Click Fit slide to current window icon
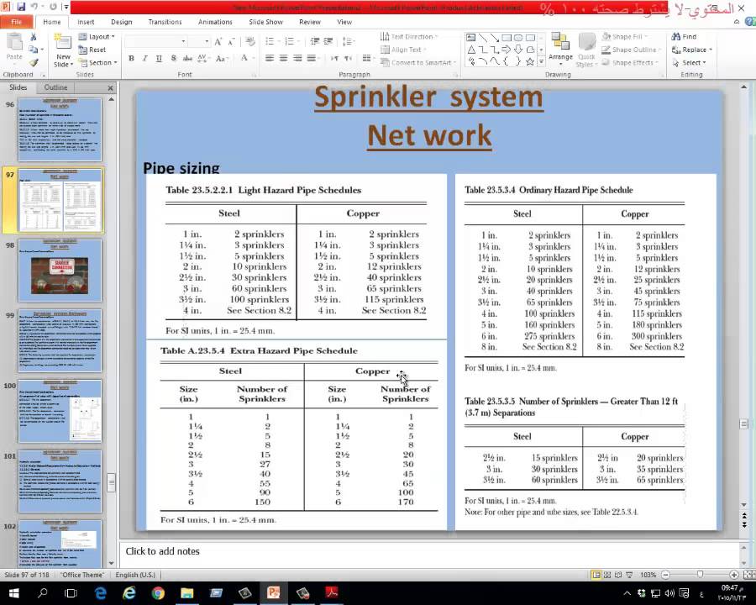 pos(748,575)
